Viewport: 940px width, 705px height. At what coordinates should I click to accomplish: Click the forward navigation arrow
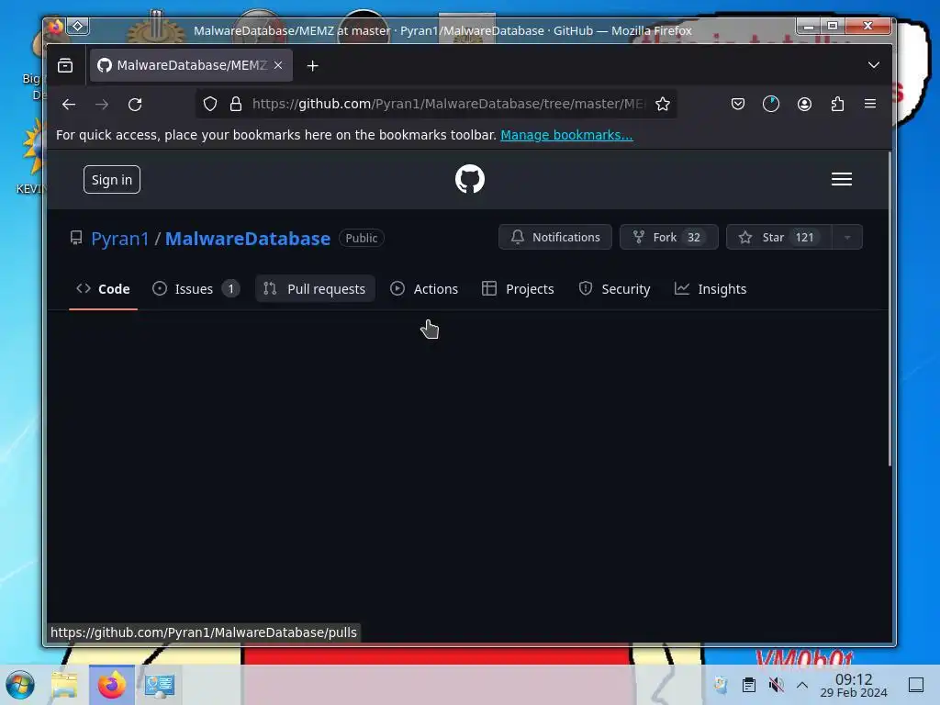pos(102,105)
